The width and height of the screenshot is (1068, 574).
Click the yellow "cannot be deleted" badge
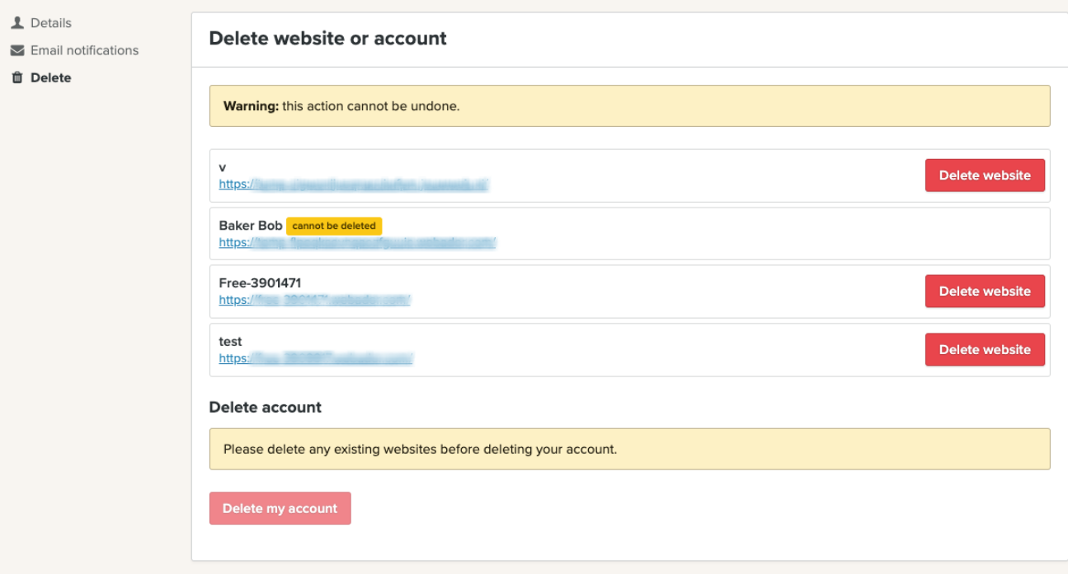[x=334, y=226]
